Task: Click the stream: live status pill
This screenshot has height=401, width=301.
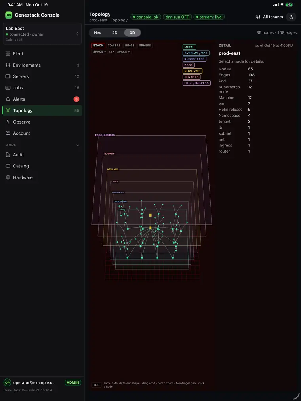Action: pyautogui.click(x=209, y=17)
